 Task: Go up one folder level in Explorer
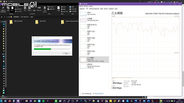9,17
